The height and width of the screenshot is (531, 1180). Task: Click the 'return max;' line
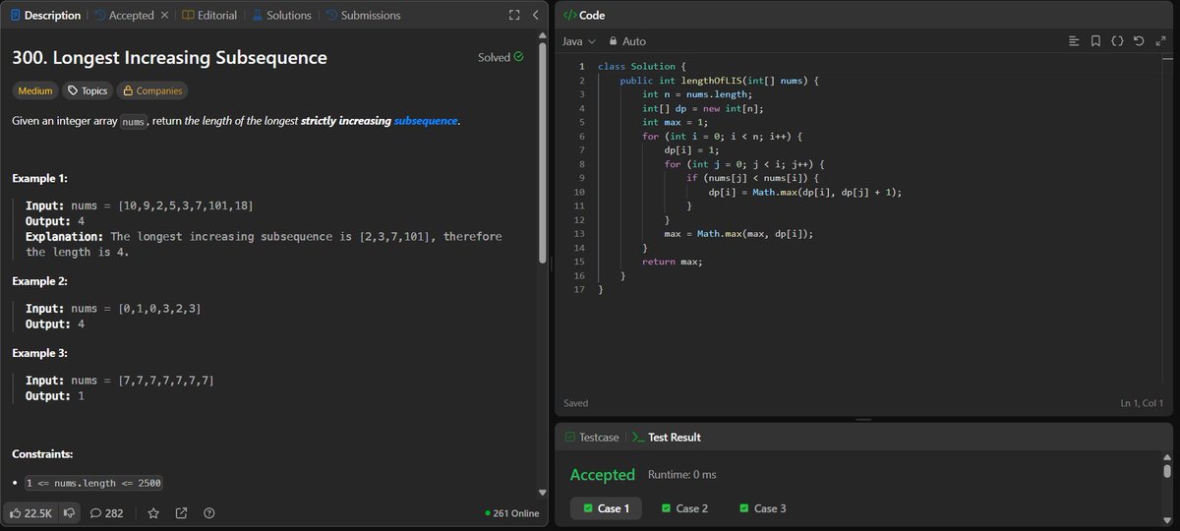[675, 263]
